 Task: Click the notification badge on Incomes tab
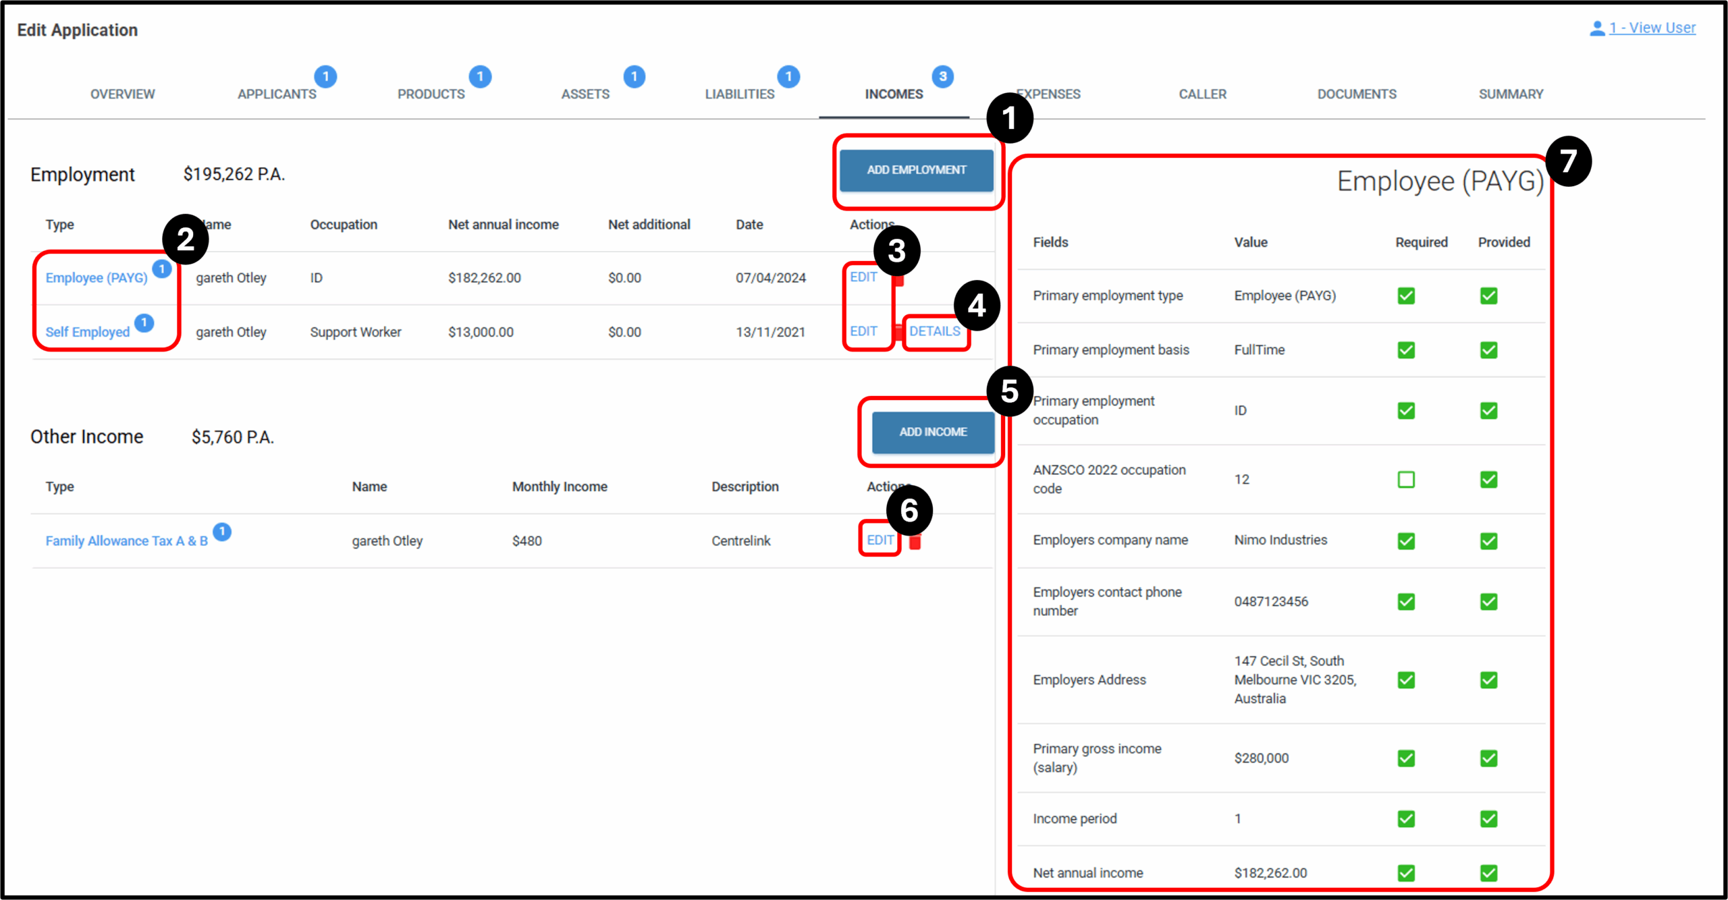tap(942, 77)
